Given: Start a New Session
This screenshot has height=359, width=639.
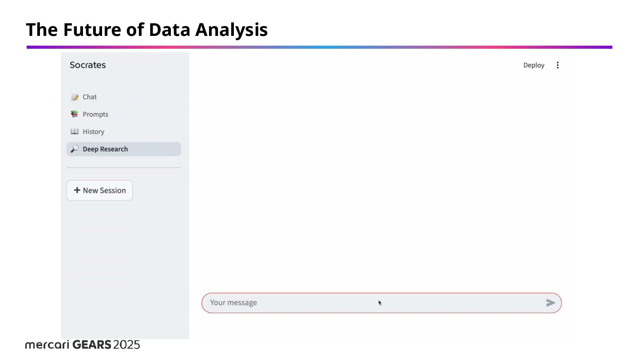Looking at the screenshot, I should pos(99,190).
